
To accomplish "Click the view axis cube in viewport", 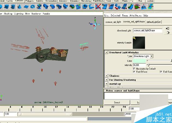I will click(x=95, y=24).
